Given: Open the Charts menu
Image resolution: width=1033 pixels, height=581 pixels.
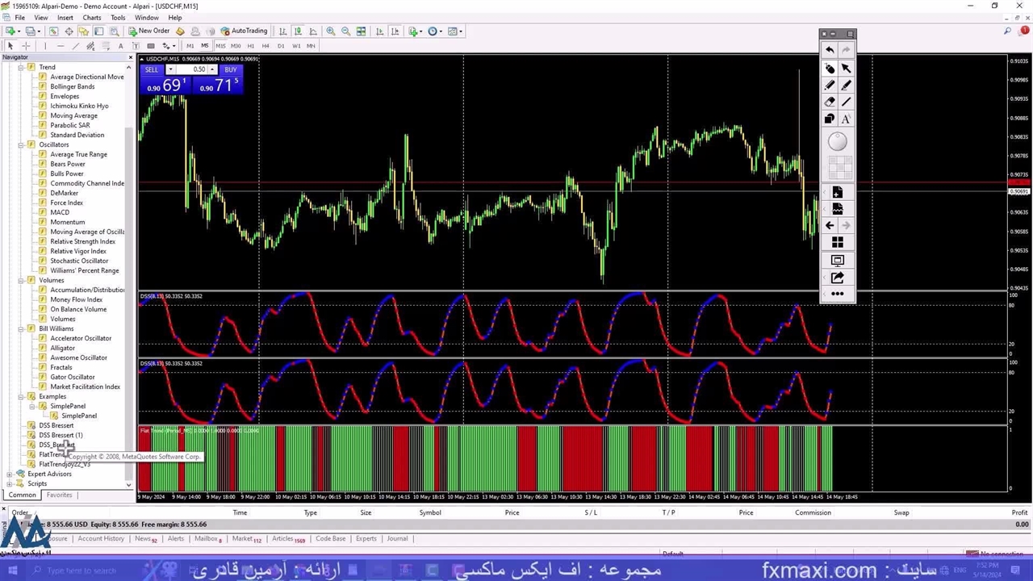Looking at the screenshot, I should click(x=92, y=18).
